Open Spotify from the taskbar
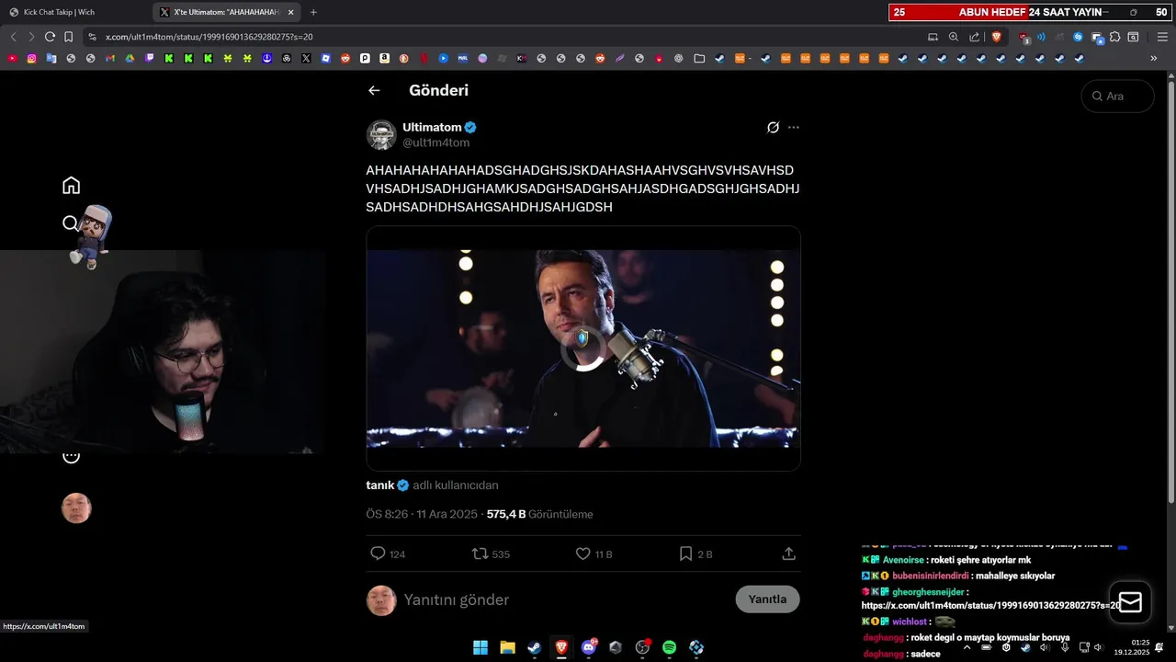The image size is (1176, 662). pos(670,647)
